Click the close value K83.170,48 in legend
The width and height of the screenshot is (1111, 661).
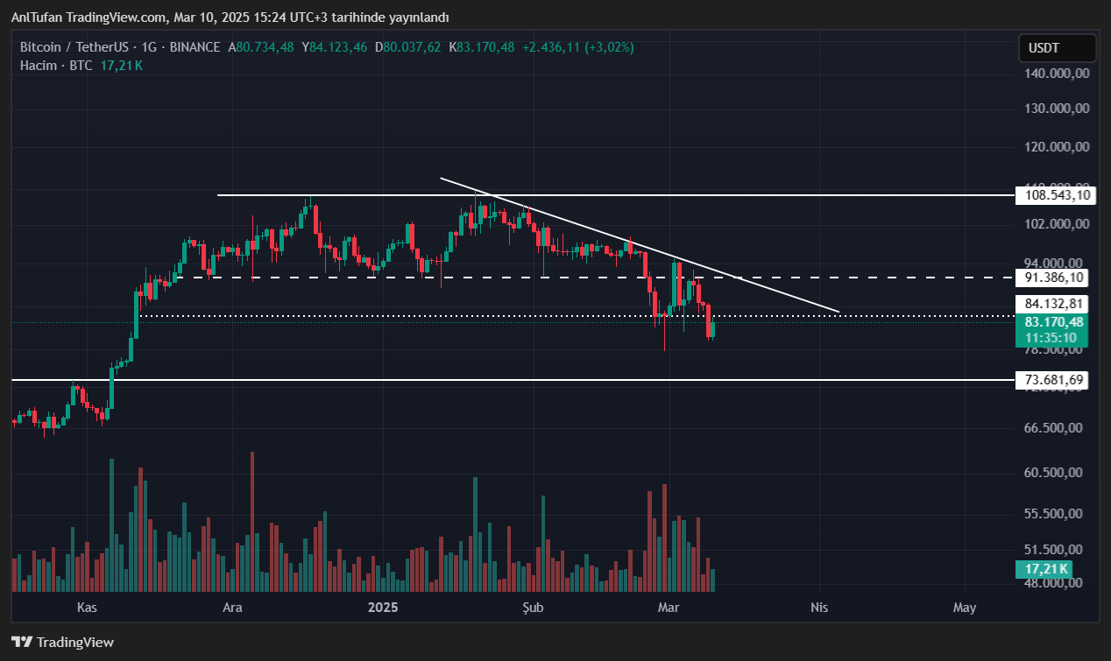pos(482,47)
